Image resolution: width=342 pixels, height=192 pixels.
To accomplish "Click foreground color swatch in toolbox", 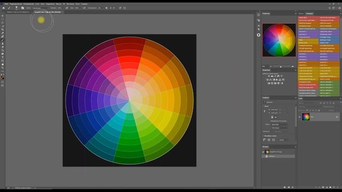I will 2,77.
